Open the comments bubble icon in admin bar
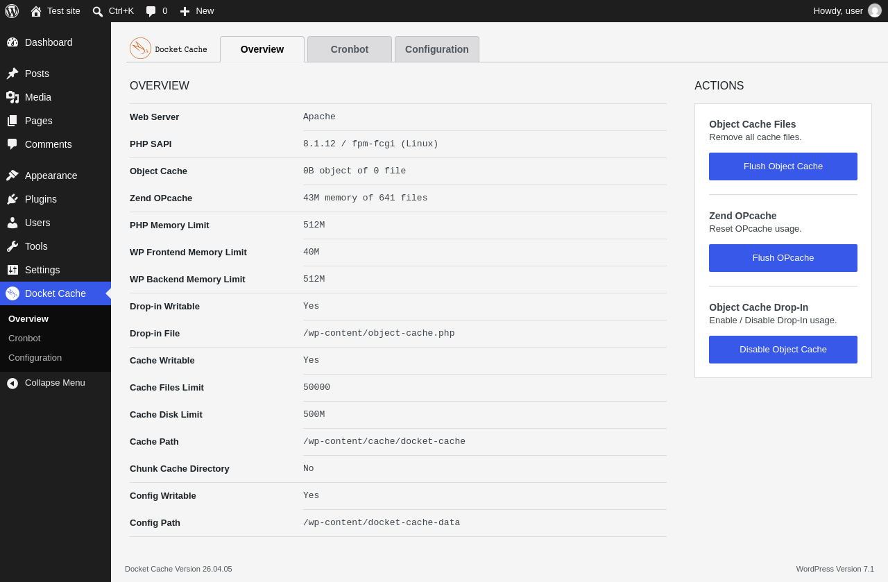Screen dimensions: 888x582 (151, 11)
